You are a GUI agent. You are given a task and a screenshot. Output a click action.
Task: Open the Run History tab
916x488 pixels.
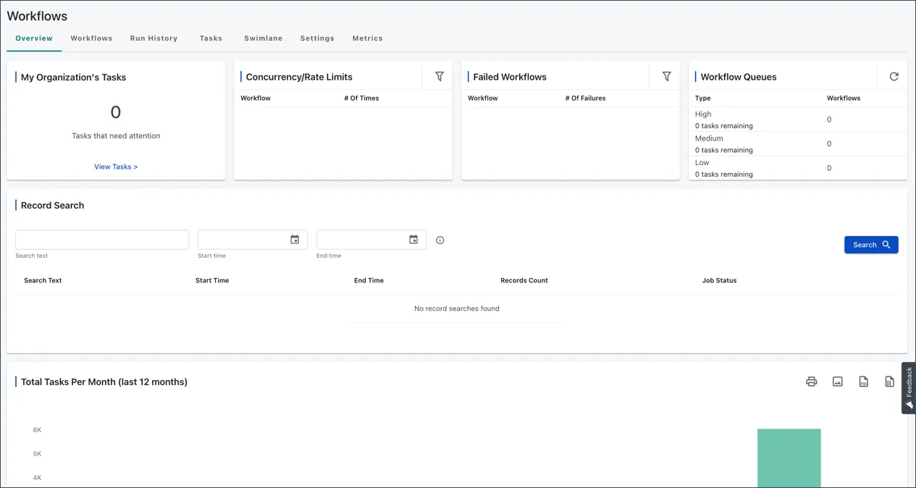(154, 38)
